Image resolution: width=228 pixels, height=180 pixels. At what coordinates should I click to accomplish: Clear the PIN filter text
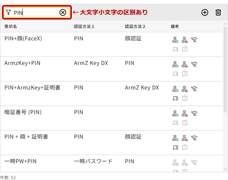63,12
